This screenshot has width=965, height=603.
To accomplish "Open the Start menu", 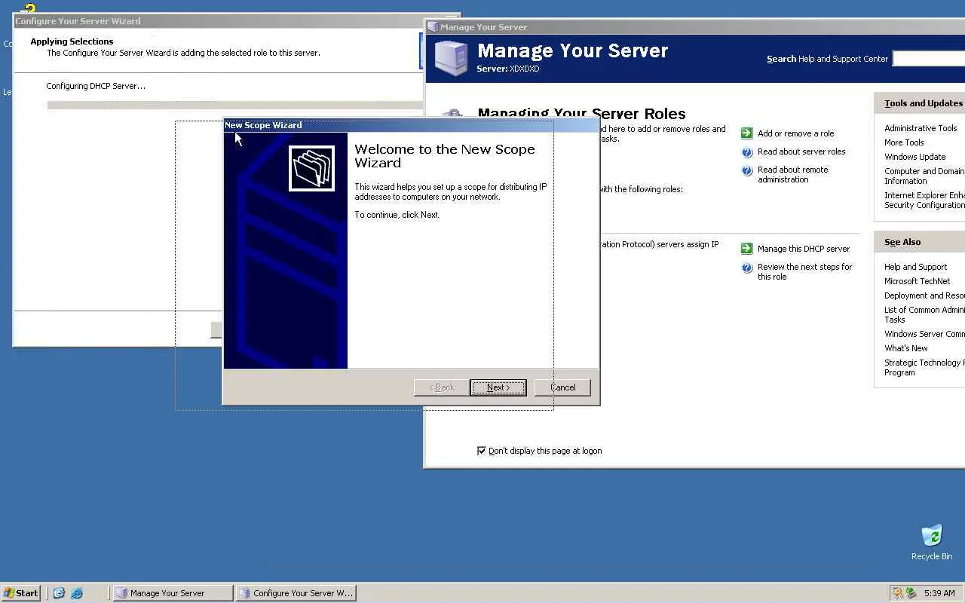I will [x=21, y=593].
